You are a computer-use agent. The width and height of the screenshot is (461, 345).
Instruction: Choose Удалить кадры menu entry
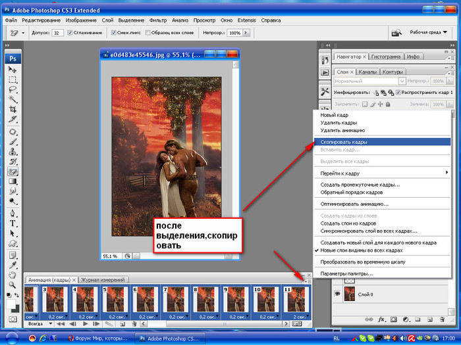(x=382, y=123)
